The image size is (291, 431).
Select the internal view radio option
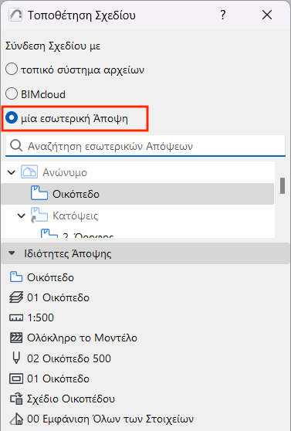coord(12,118)
